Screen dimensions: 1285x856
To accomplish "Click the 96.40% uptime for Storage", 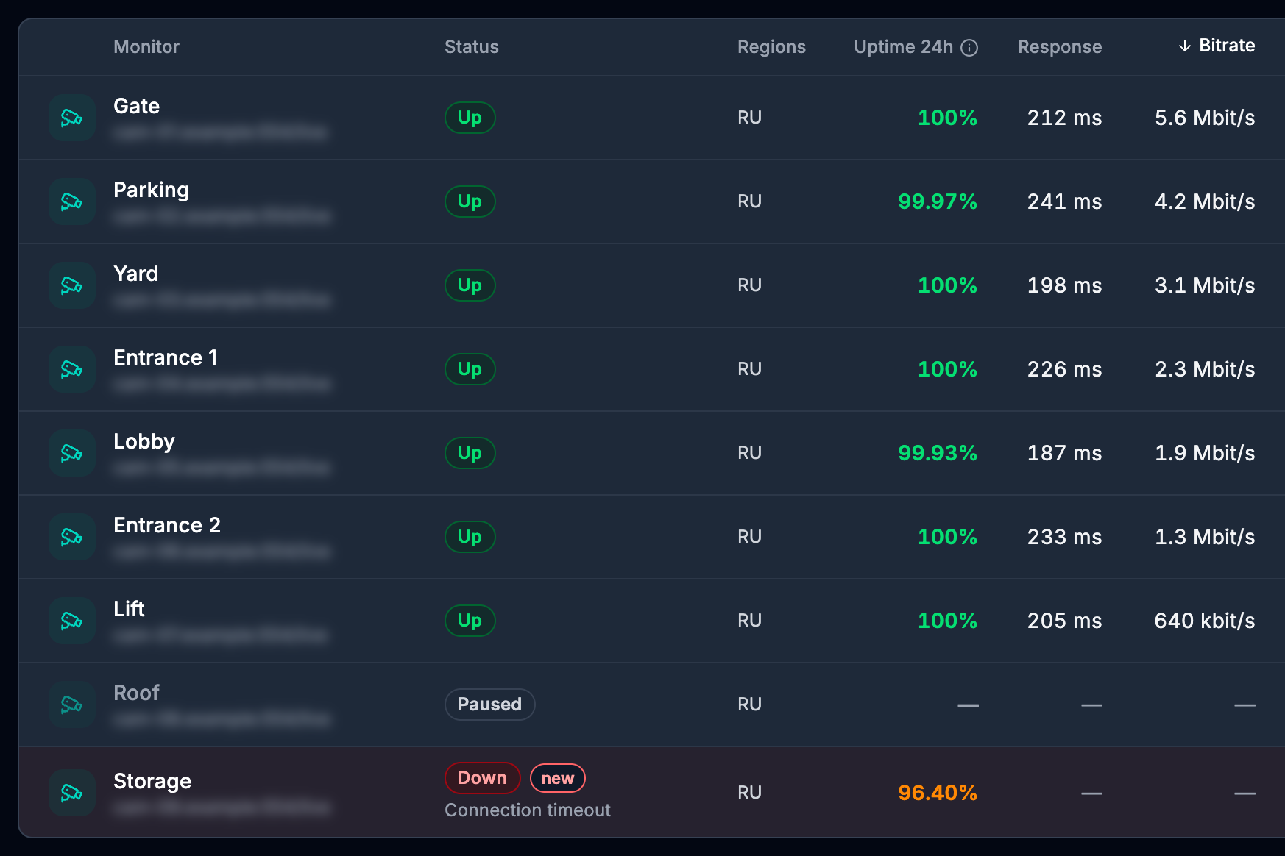I will tap(938, 793).
